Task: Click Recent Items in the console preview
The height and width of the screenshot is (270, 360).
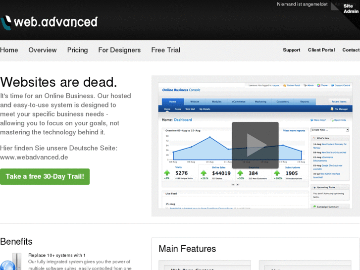Action: 339,102
